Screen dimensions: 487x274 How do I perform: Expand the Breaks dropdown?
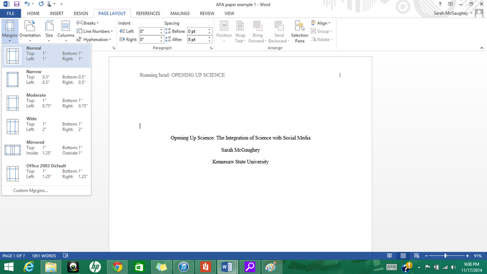88,23
